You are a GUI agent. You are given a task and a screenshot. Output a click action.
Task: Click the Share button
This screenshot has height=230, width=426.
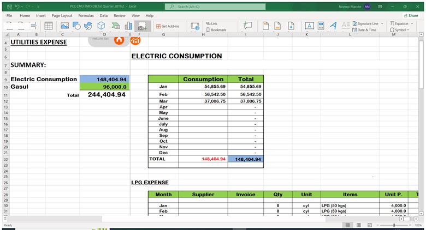click(x=411, y=15)
